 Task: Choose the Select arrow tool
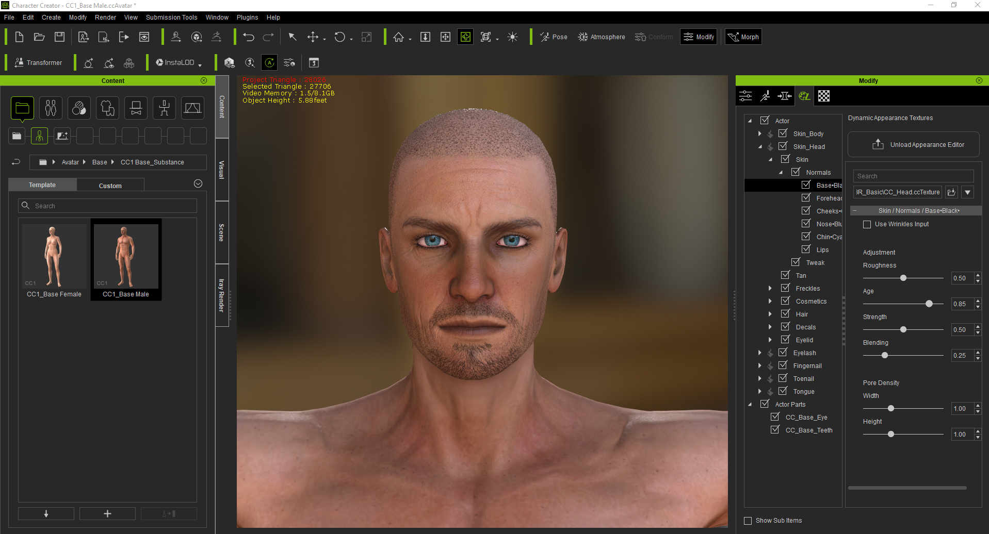click(292, 37)
